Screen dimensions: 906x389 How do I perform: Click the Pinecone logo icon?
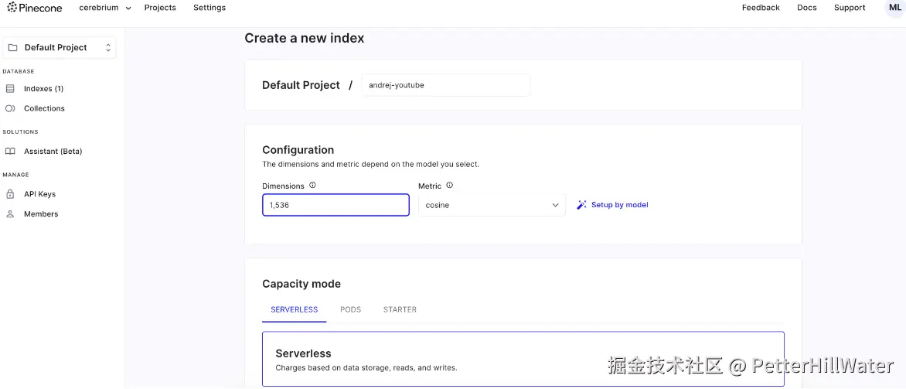click(12, 8)
